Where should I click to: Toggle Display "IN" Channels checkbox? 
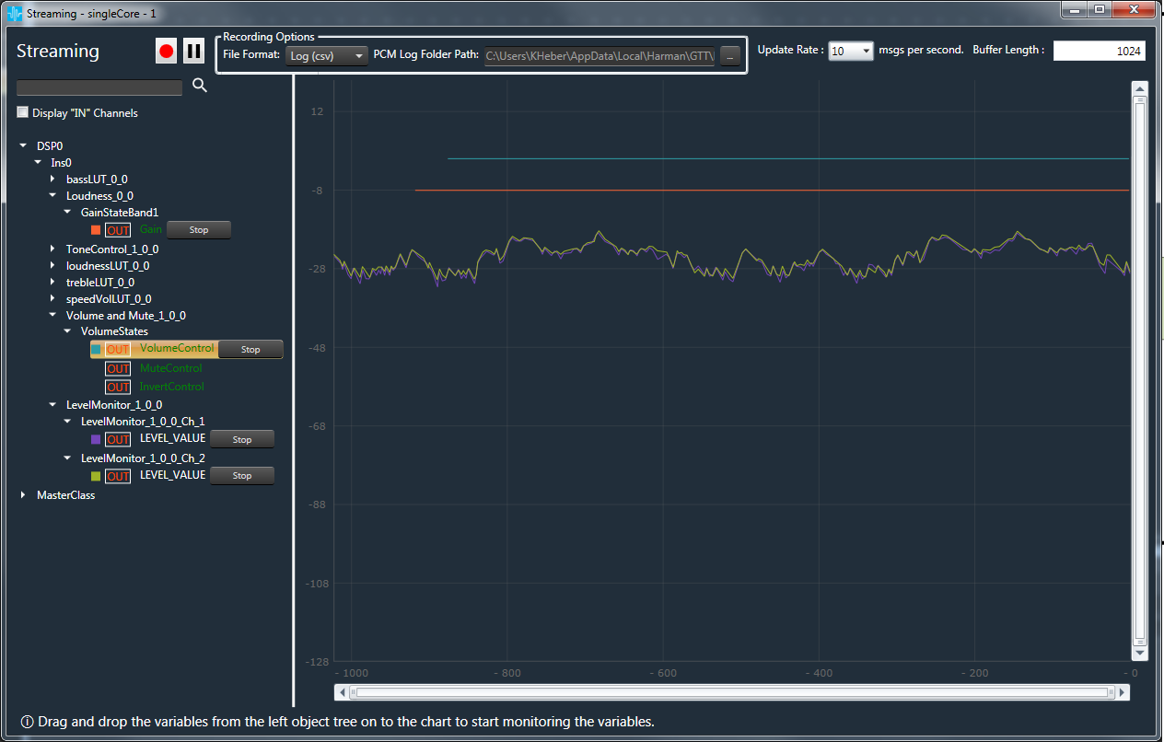pos(23,112)
